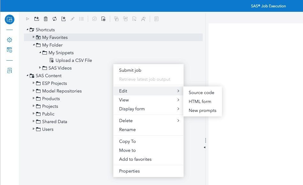Open the scheduled jobs sidebar icon
Viewport: 303px width, 185px height.
pos(10,50)
